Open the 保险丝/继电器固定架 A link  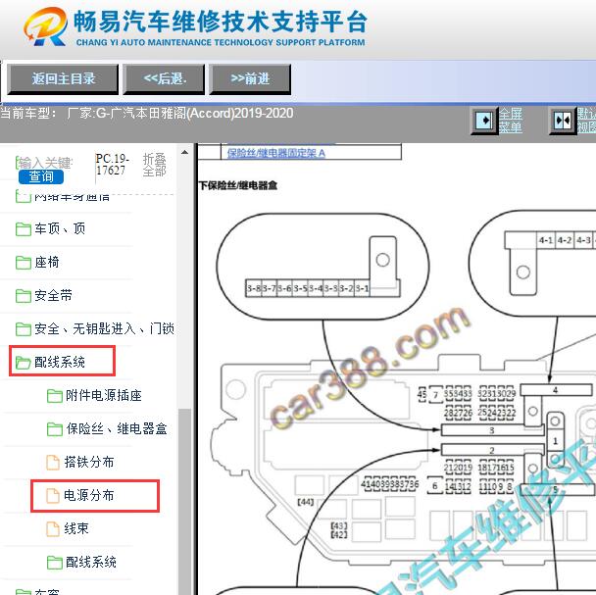pos(276,153)
